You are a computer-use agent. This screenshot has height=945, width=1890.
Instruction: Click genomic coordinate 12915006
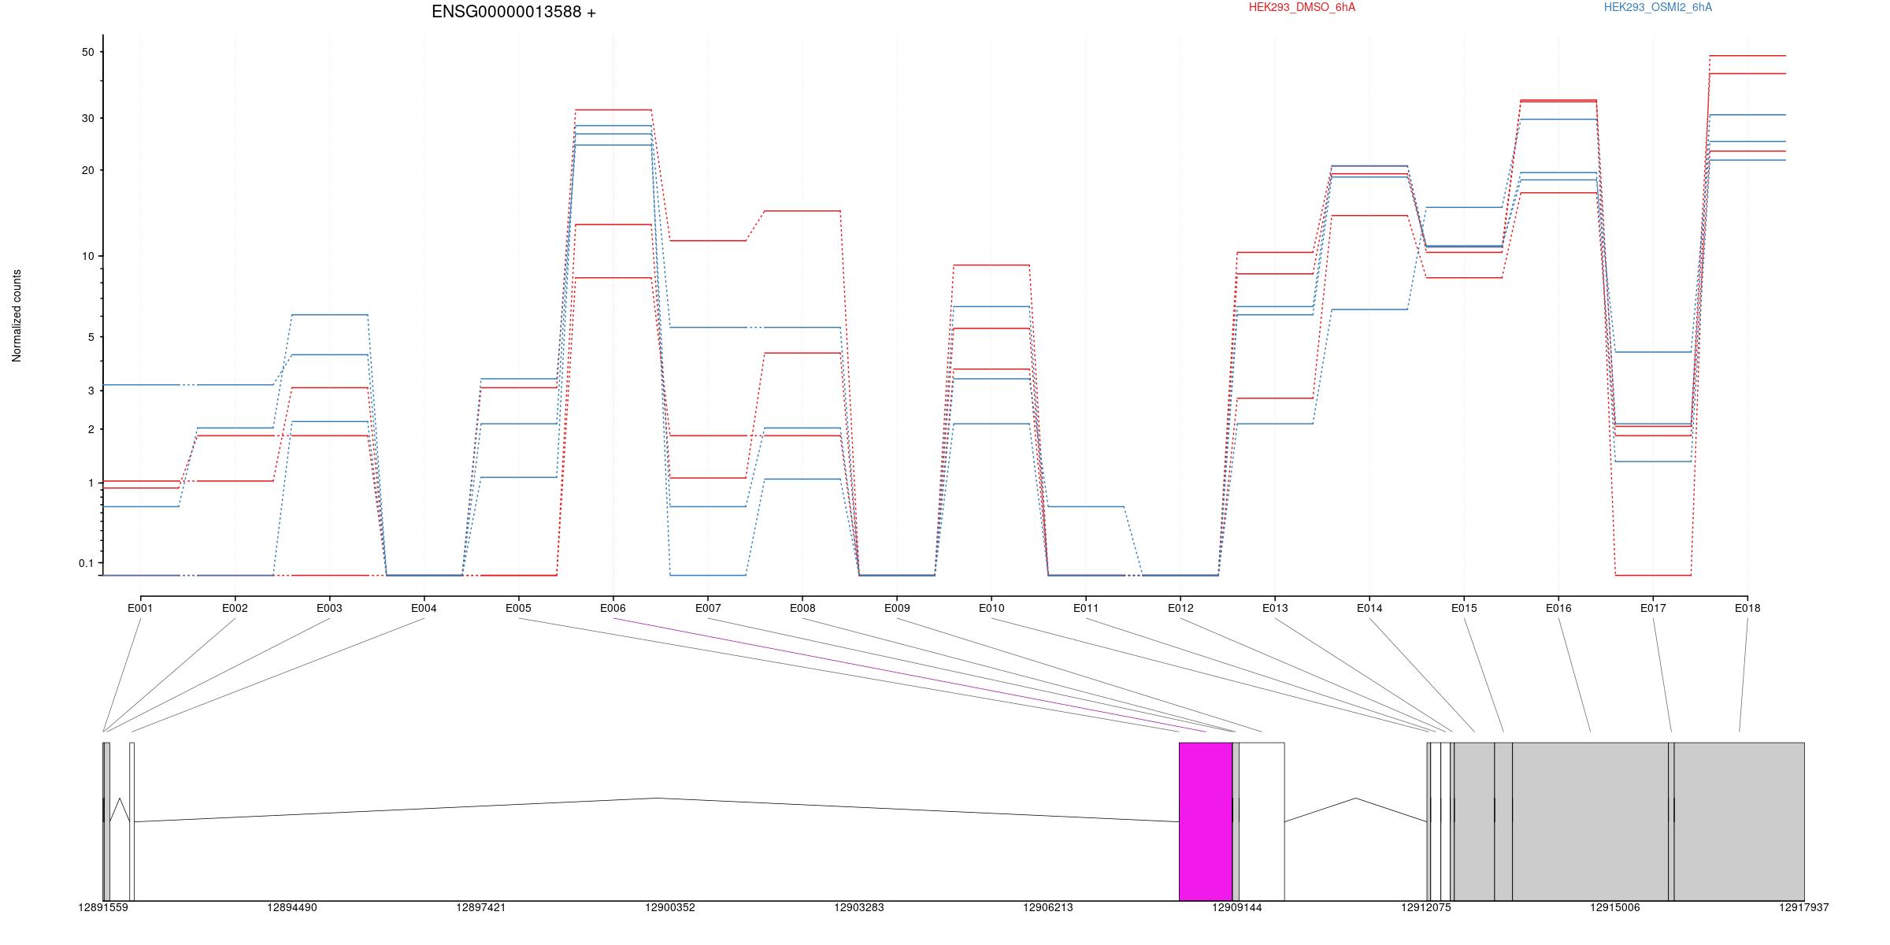1615,907
